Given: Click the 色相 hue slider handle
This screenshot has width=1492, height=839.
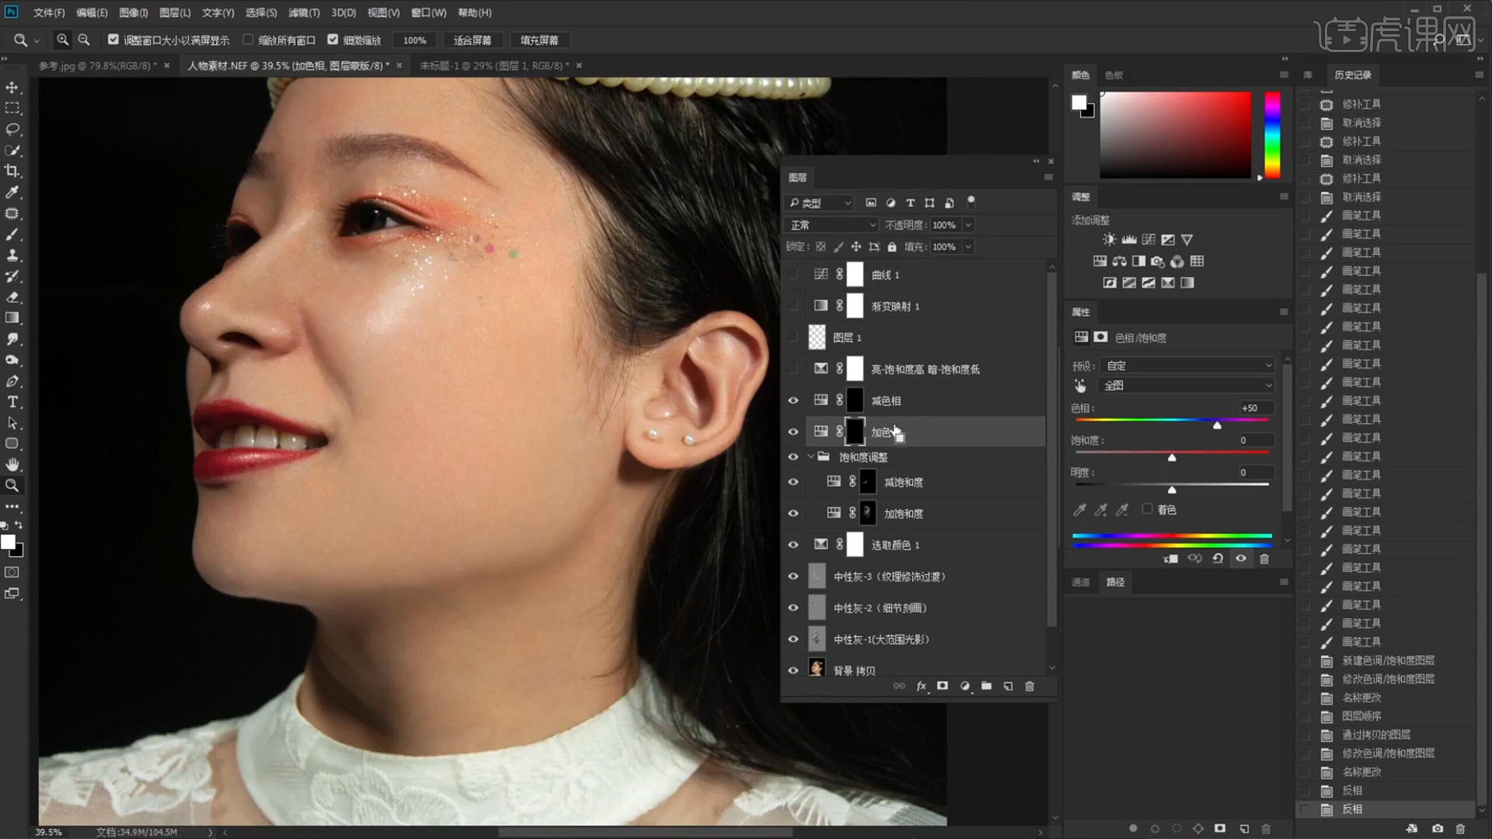Looking at the screenshot, I should (x=1217, y=425).
